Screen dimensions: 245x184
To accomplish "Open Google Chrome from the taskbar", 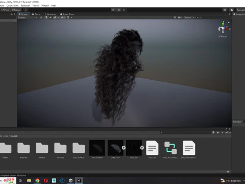I will [37, 180].
